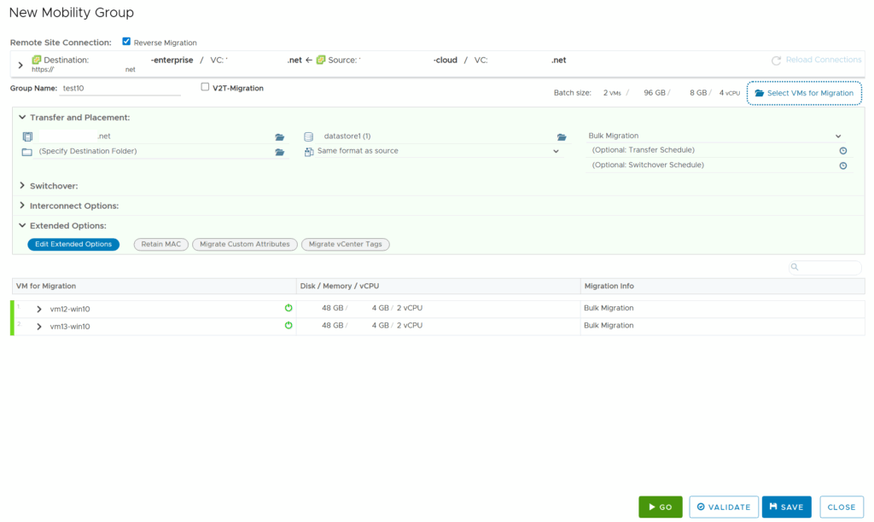Uncheck the Reverse Migration checkbox
The height and width of the screenshot is (522, 874).
[127, 42]
